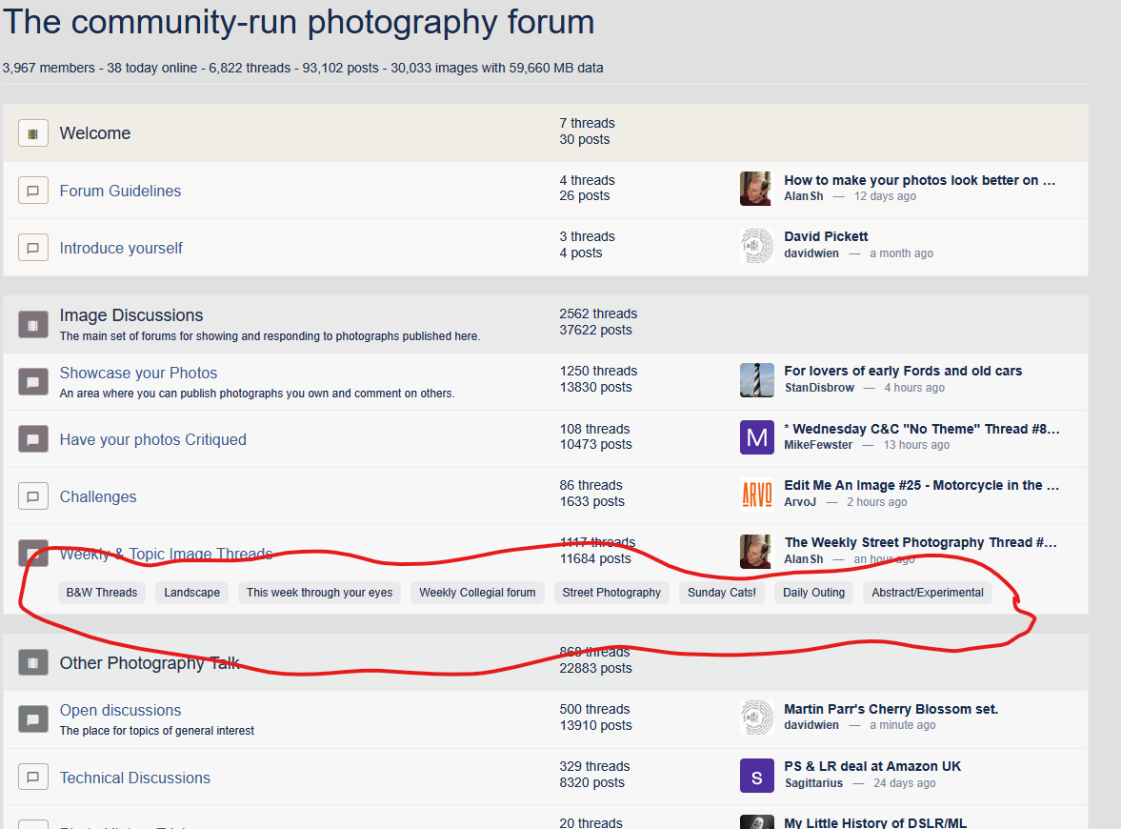The height and width of the screenshot is (829, 1121).
Task: Select the B&W Threads subforum tag
Action: pyautogui.click(x=102, y=593)
